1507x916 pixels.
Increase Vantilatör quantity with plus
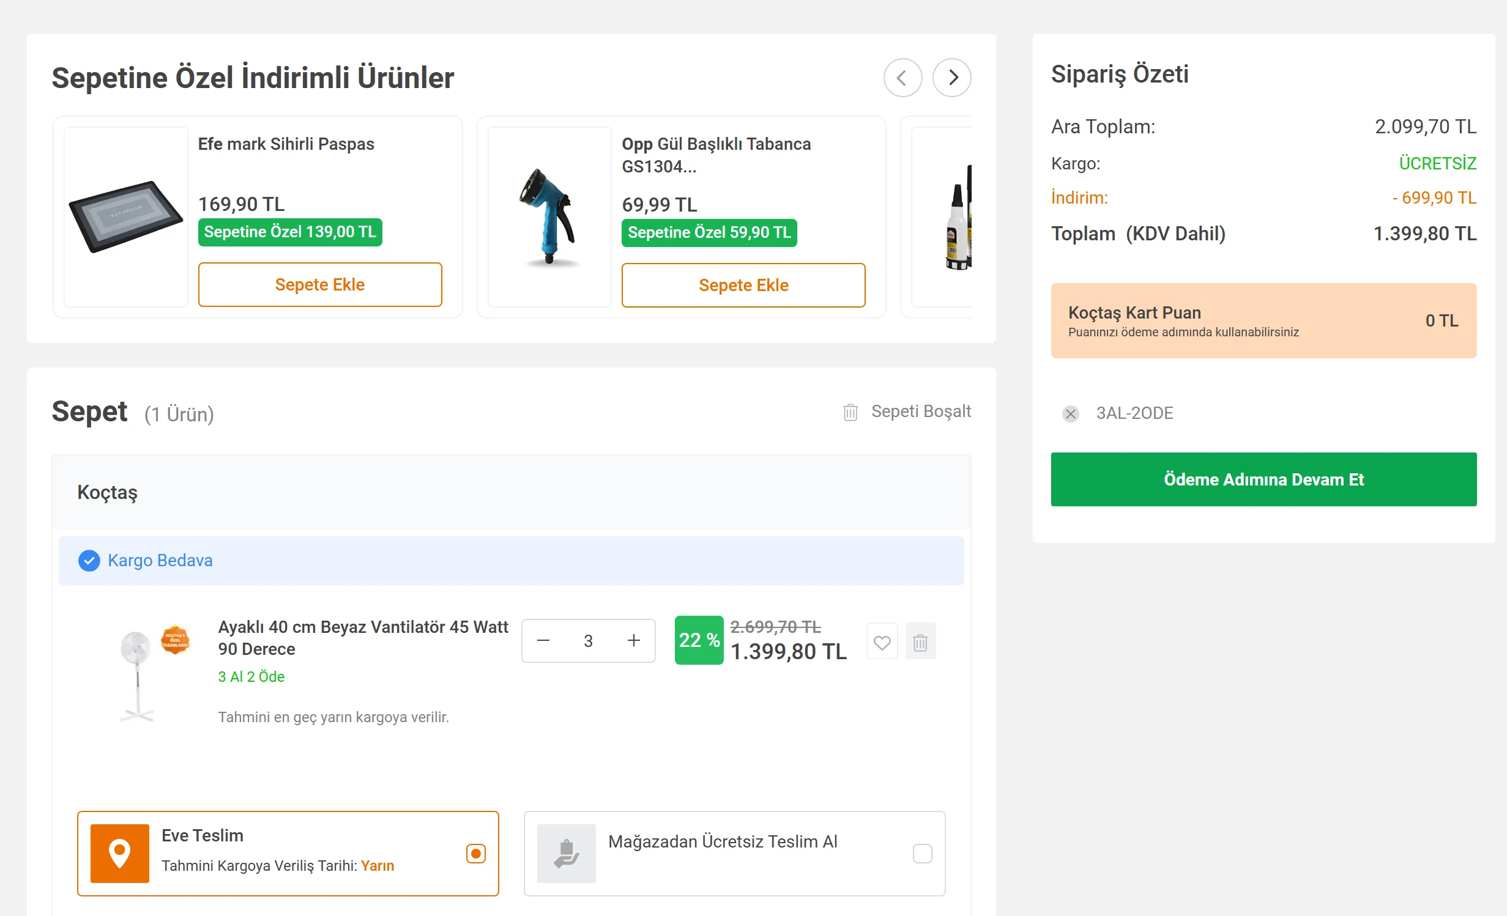tap(634, 641)
